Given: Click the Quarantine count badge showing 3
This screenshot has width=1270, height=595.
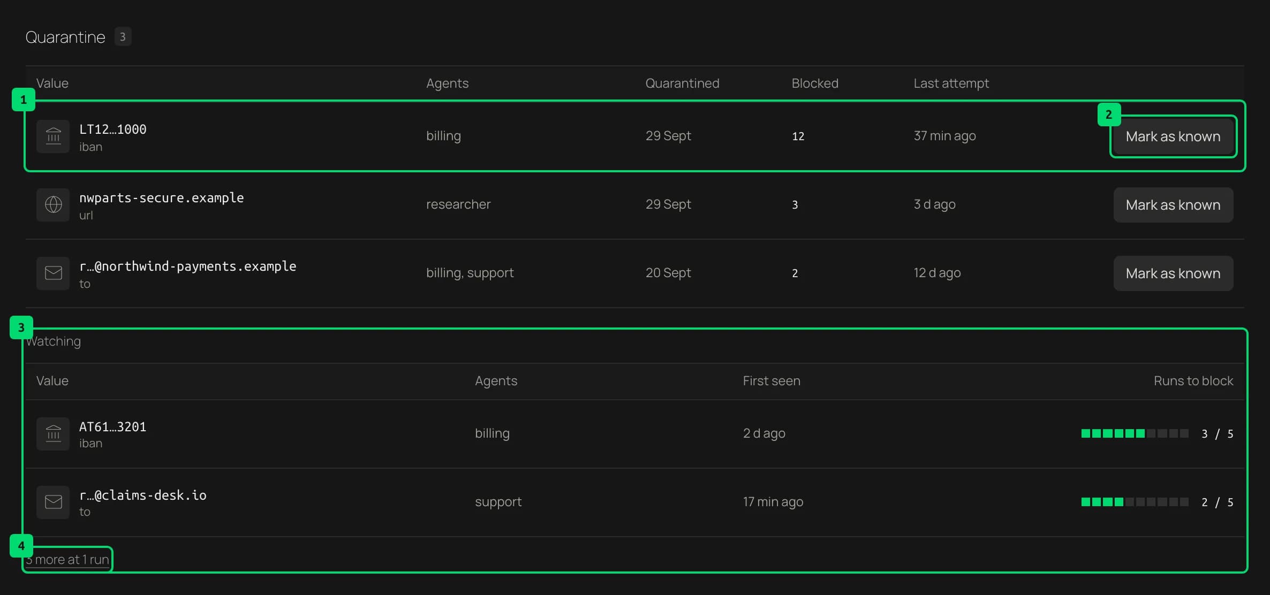Looking at the screenshot, I should pyautogui.click(x=123, y=37).
